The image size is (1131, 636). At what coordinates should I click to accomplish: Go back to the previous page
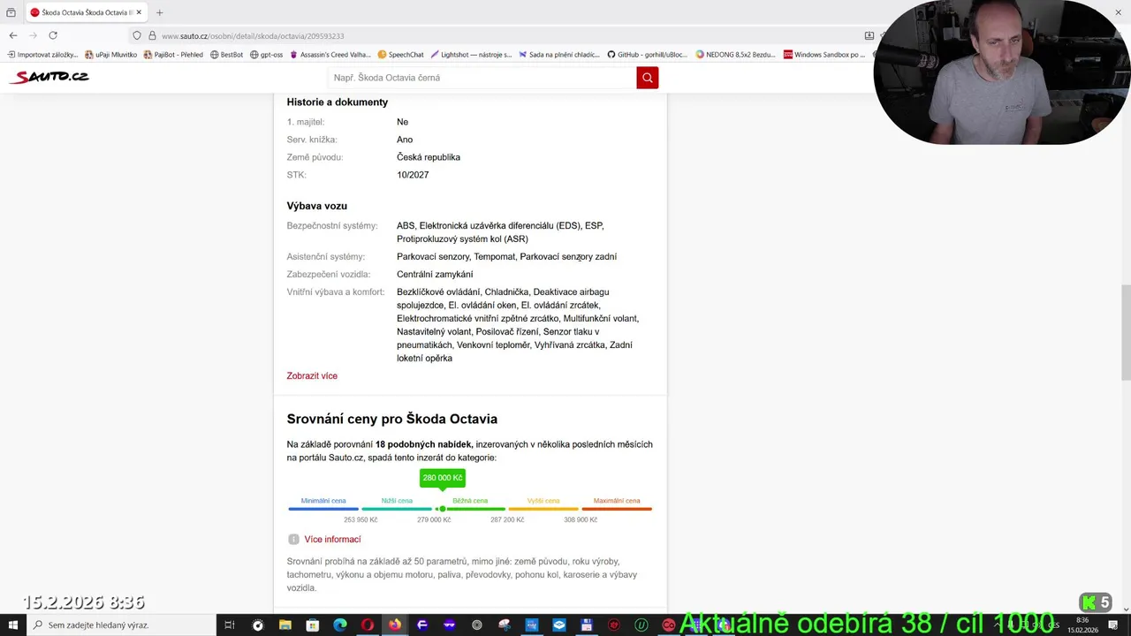(x=12, y=35)
